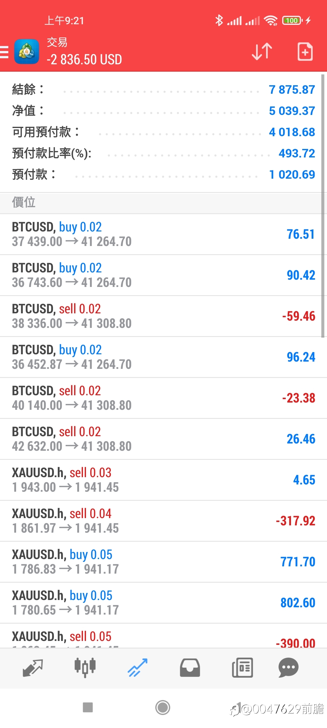Open the Chat speech-bubble icon
This screenshot has width=327, height=728.
(x=289, y=668)
